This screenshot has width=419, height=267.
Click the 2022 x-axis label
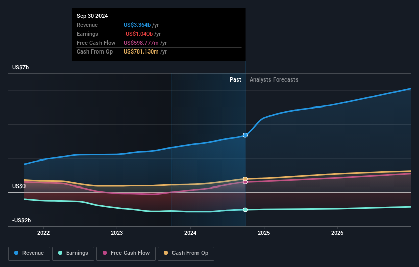click(43, 233)
